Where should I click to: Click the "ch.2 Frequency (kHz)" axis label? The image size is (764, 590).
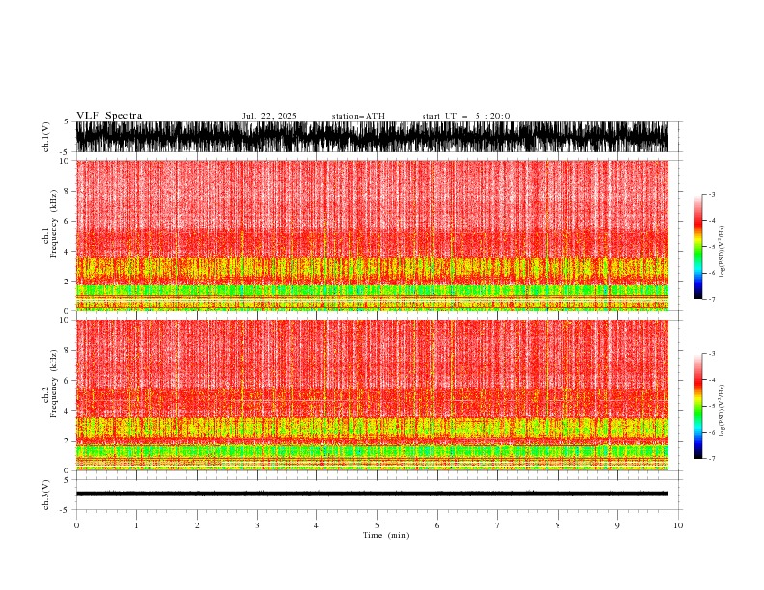50,384
